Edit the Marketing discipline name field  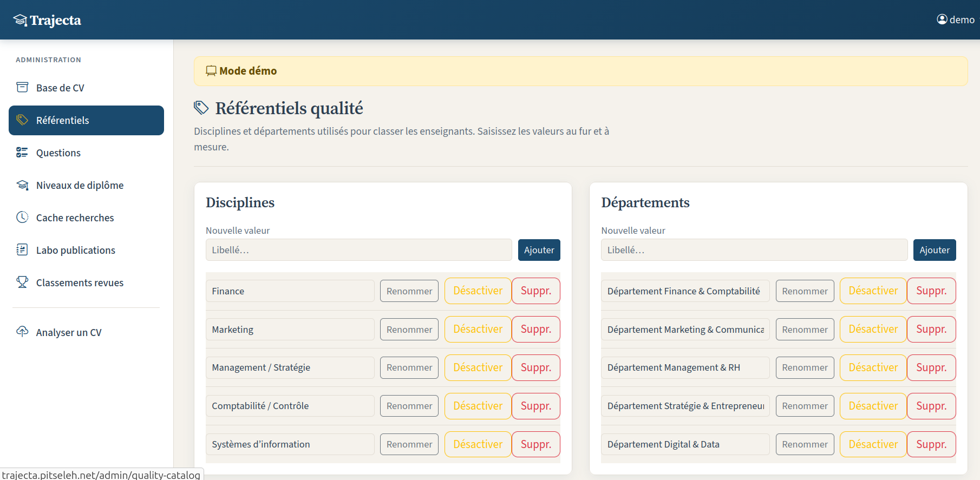290,330
